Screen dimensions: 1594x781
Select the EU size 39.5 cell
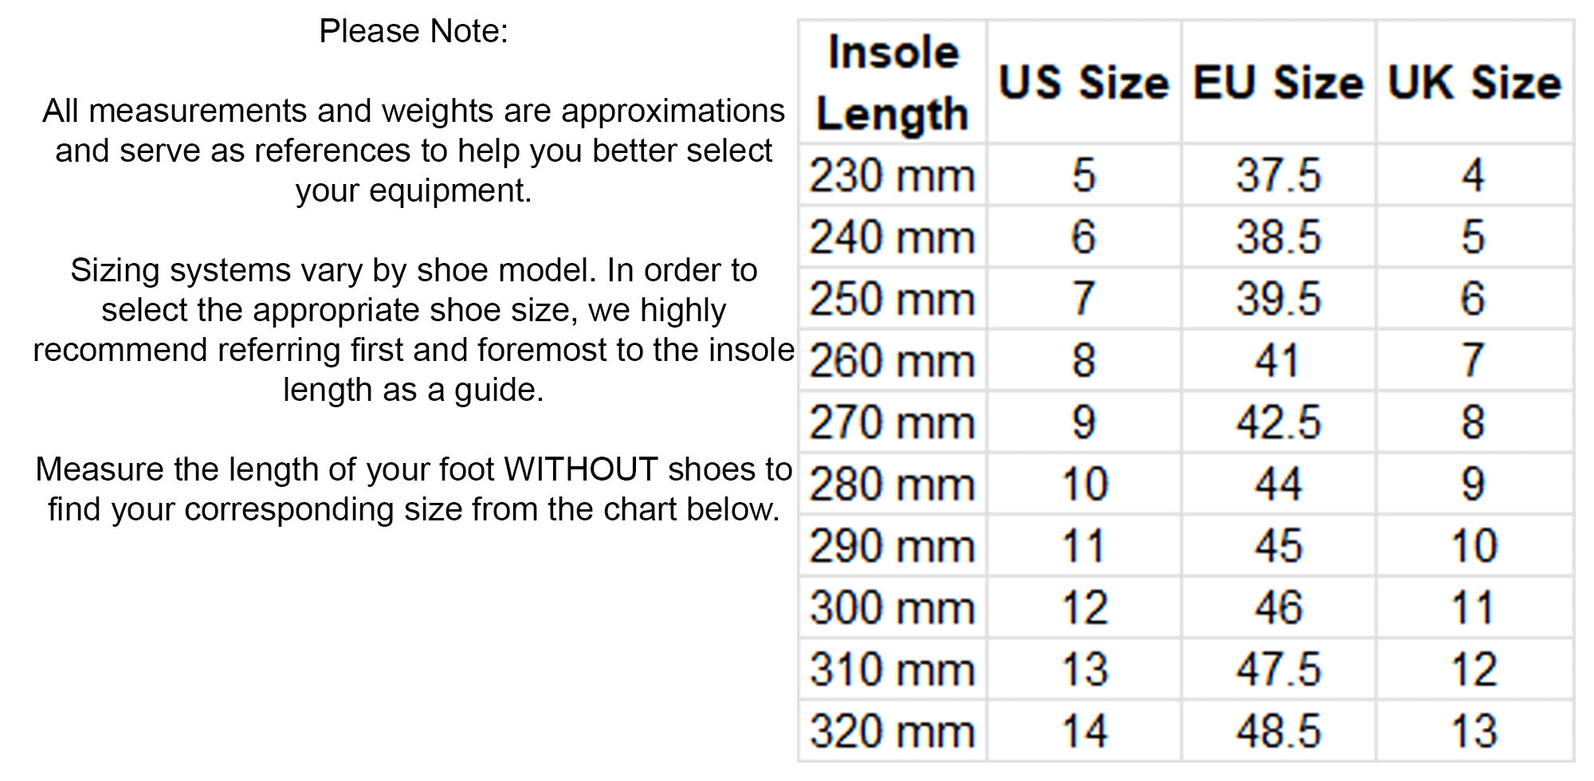click(x=1278, y=299)
